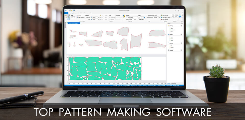Collapse the Cutting section in Toolbox
Screen dimensions: 245x120
(181, 34)
